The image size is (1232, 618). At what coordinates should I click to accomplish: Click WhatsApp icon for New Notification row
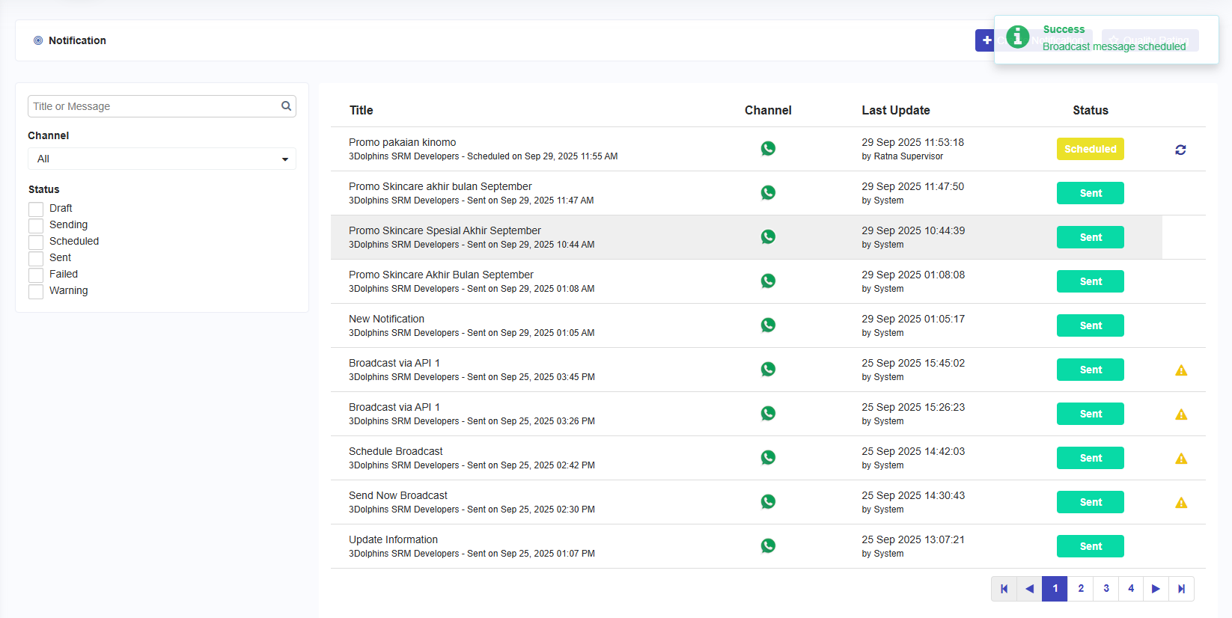[768, 325]
